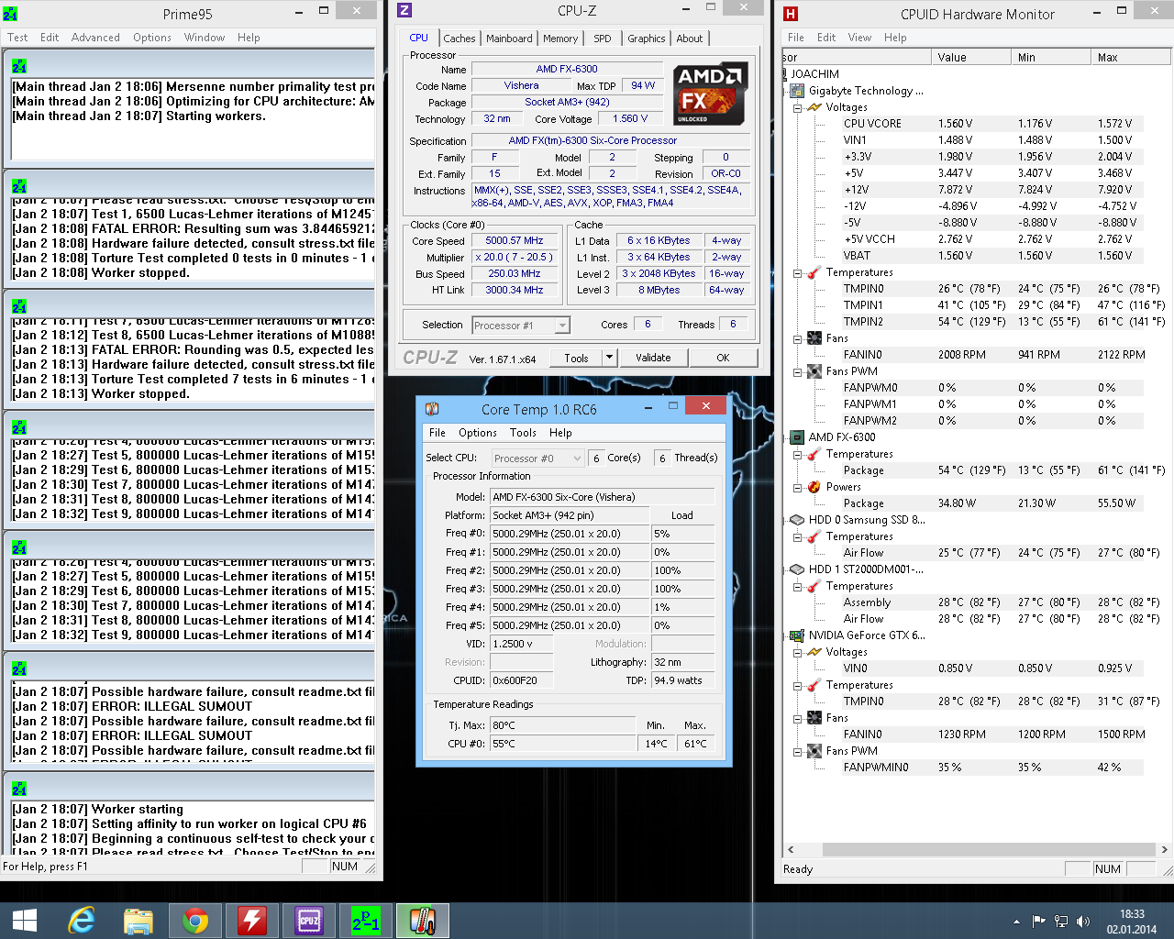1174x939 pixels.
Task: Collapse Voltages node under Gigabyte
Action: pos(798,107)
